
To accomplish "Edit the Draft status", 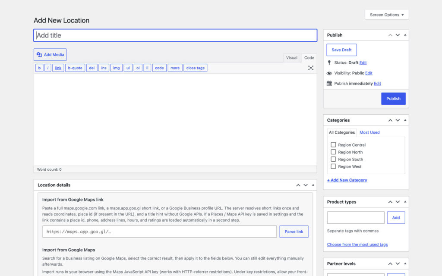I will 363,63.
